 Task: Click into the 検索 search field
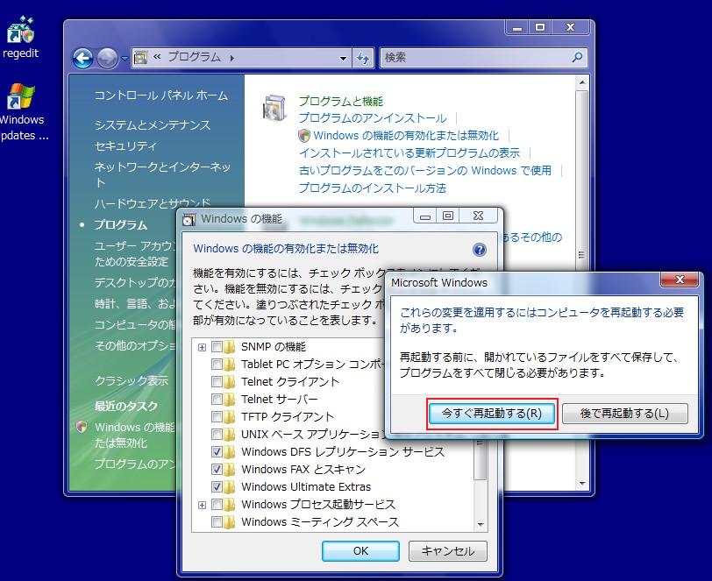(473, 58)
